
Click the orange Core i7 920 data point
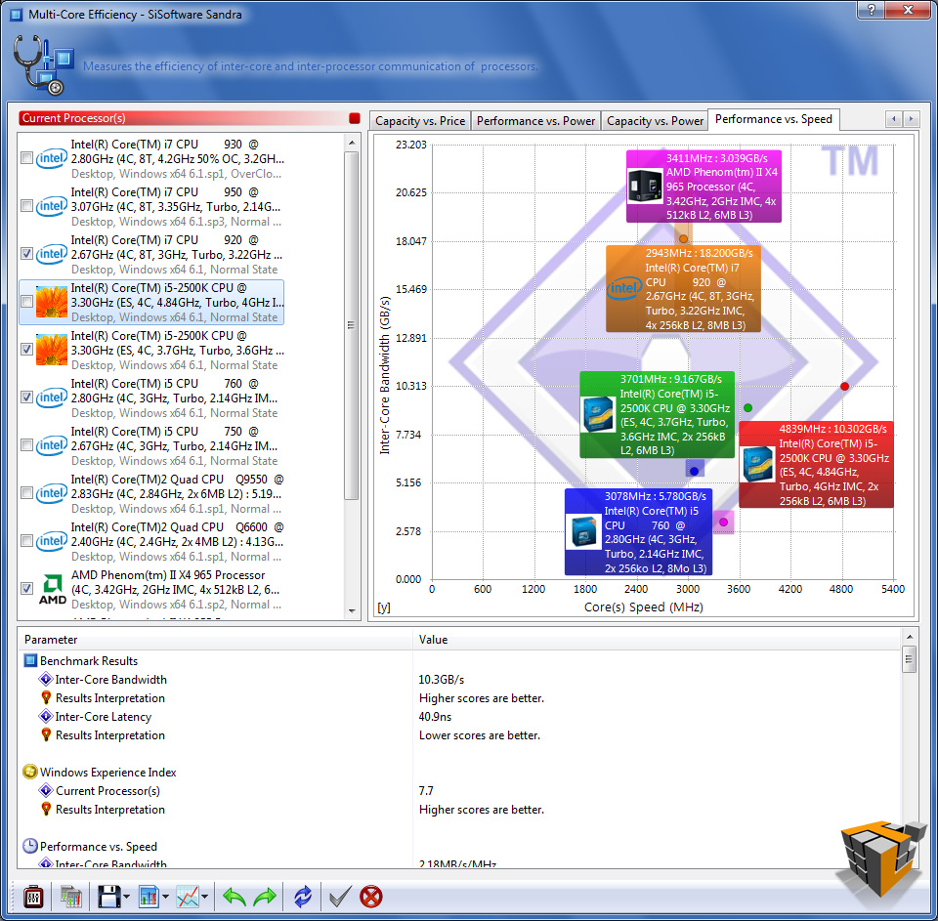click(x=683, y=238)
